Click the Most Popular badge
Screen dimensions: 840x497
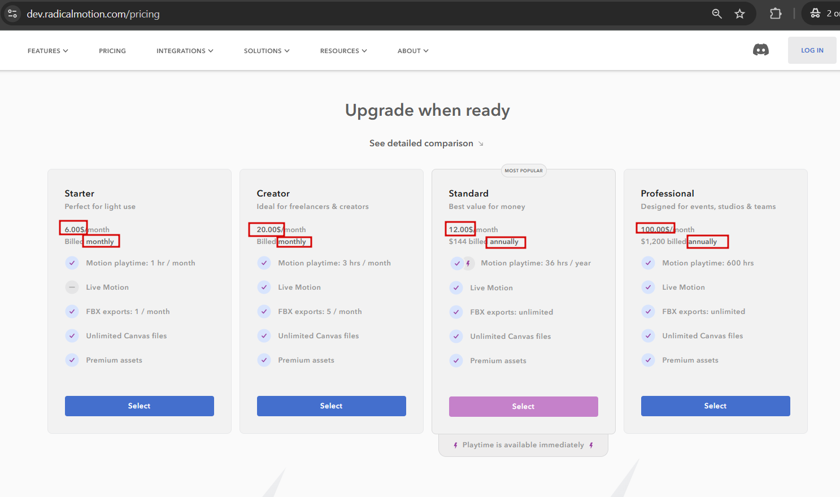pos(524,171)
